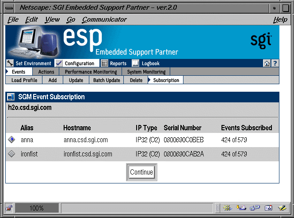Click ironfist's 424 of 579 events value

[234, 154]
